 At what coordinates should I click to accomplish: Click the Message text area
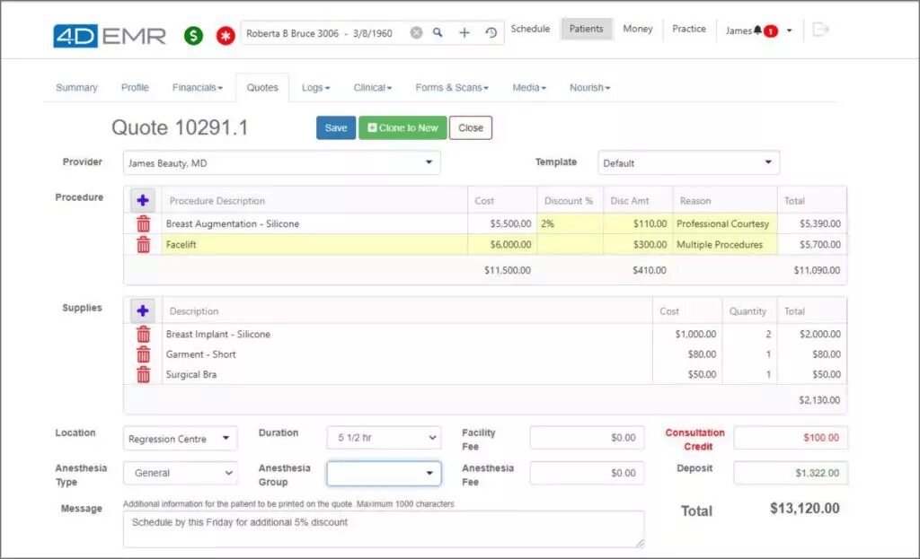[x=384, y=529]
